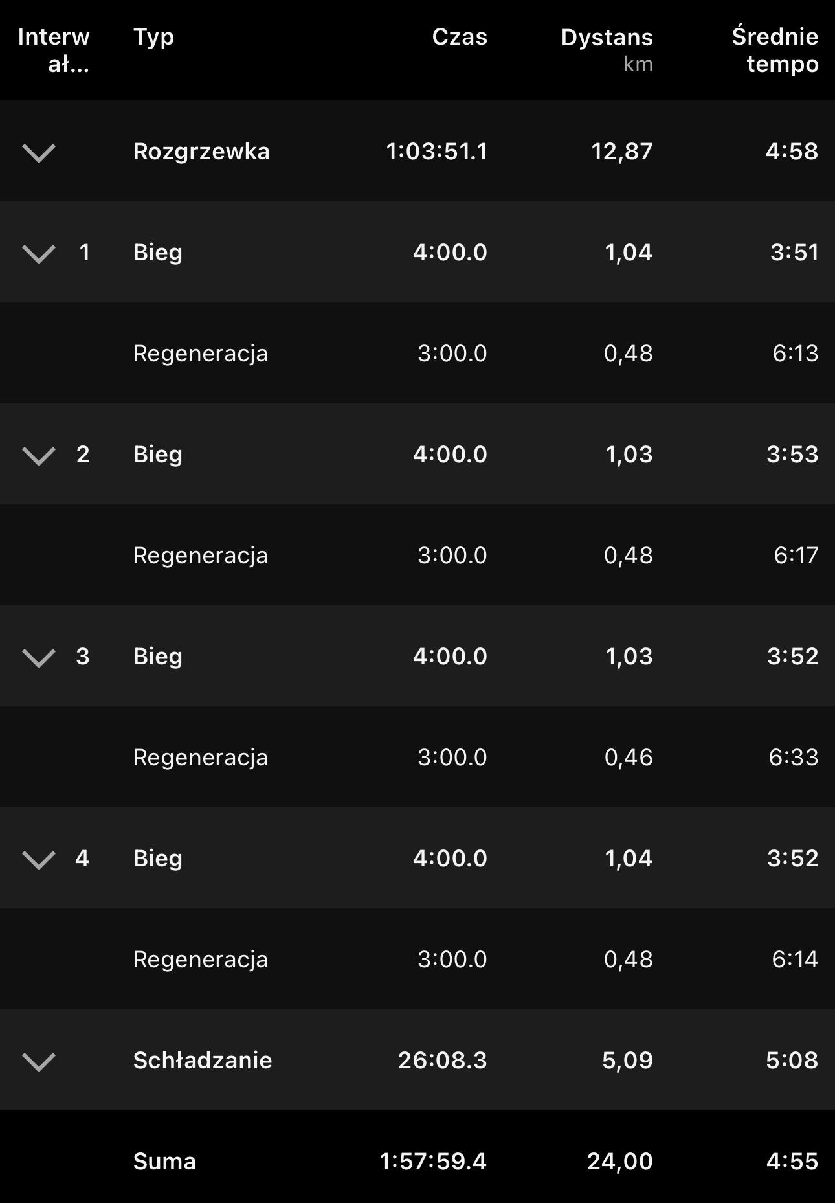Image resolution: width=835 pixels, height=1203 pixels.
Task: Tap the Czas column header
Action: pyautogui.click(x=459, y=37)
